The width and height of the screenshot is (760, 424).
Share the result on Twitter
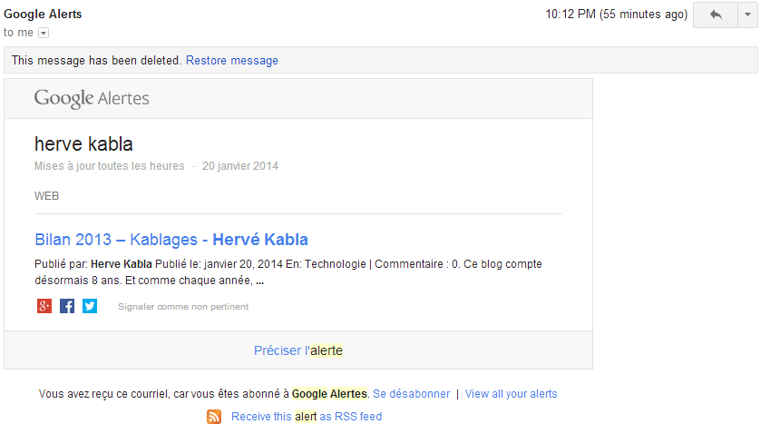(x=90, y=306)
